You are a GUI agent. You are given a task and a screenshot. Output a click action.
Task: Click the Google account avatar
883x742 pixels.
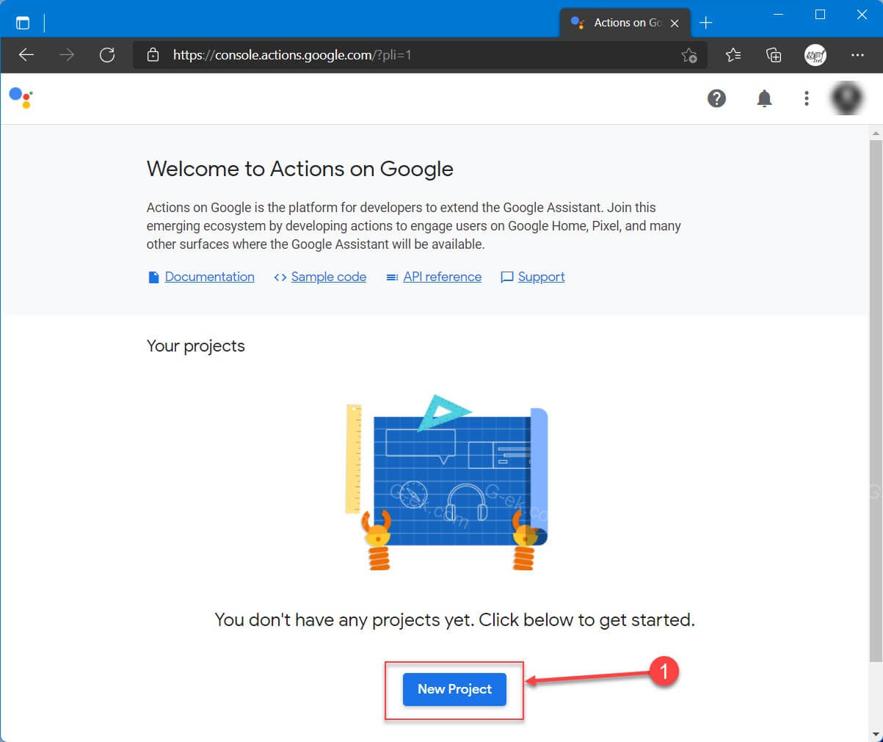coord(846,98)
